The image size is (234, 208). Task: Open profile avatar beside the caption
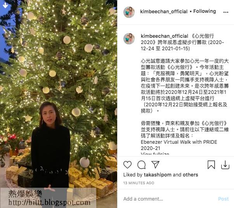pos(129,39)
